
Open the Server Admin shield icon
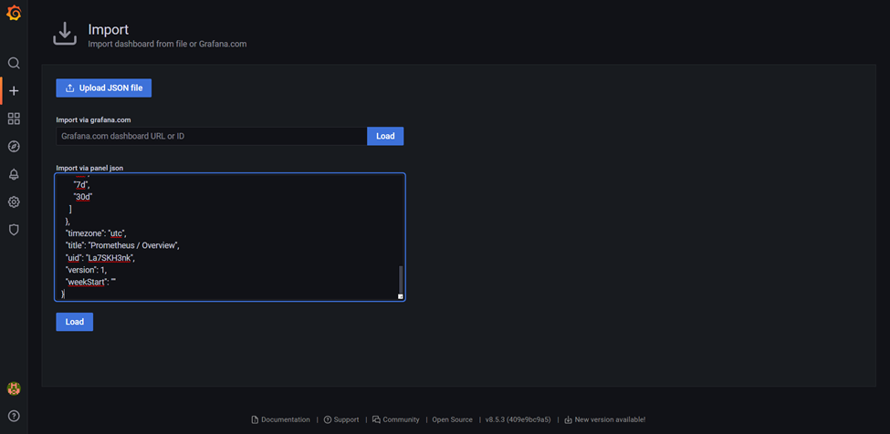(x=14, y=230)
